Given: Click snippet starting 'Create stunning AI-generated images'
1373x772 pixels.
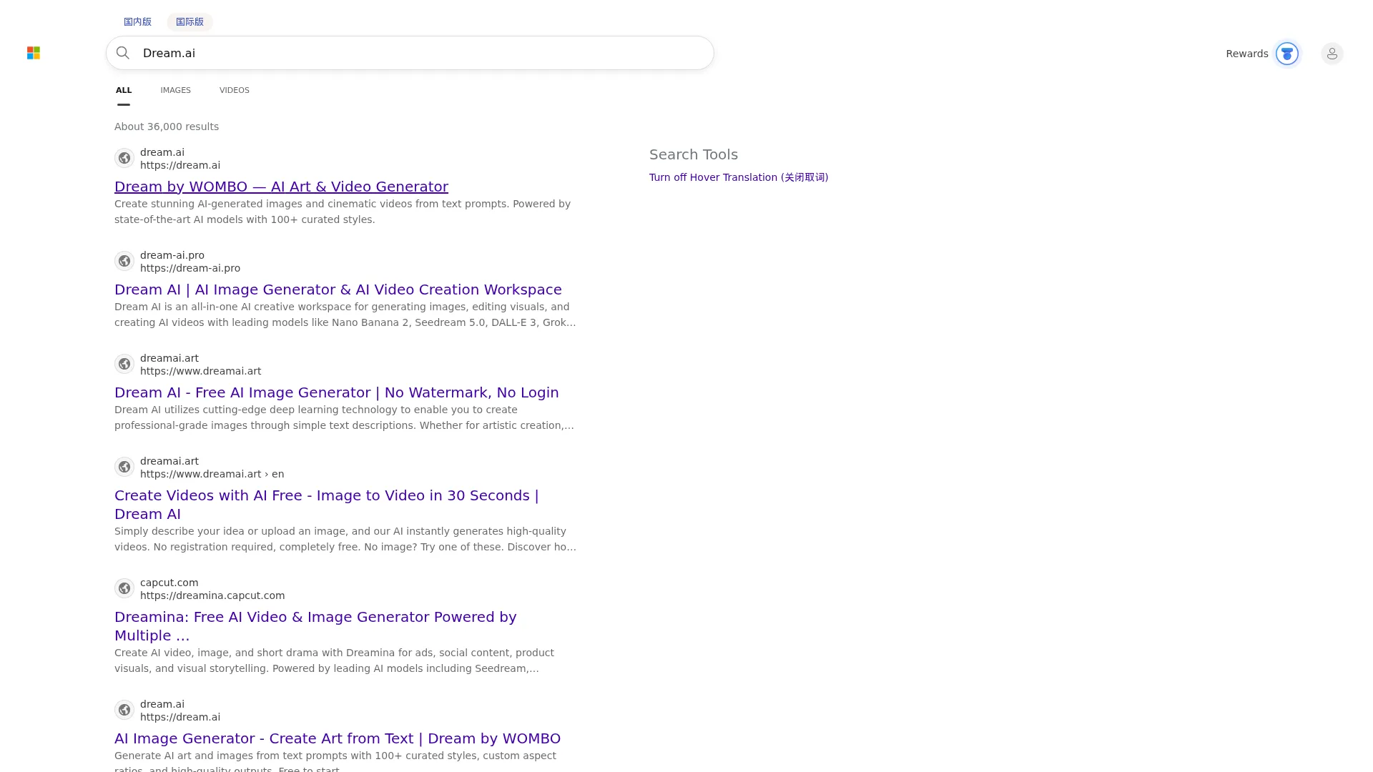Looking at the screenshot, I should click(343, 212).
